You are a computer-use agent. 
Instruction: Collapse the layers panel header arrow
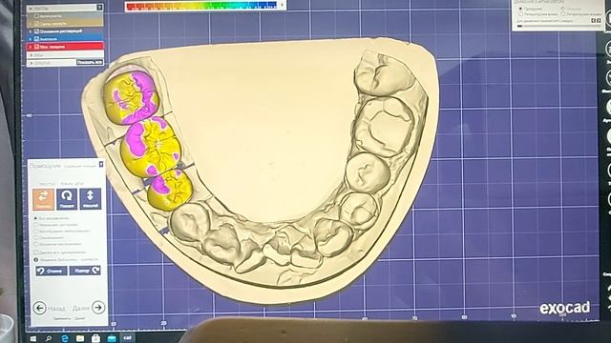[x=31, y=9]
